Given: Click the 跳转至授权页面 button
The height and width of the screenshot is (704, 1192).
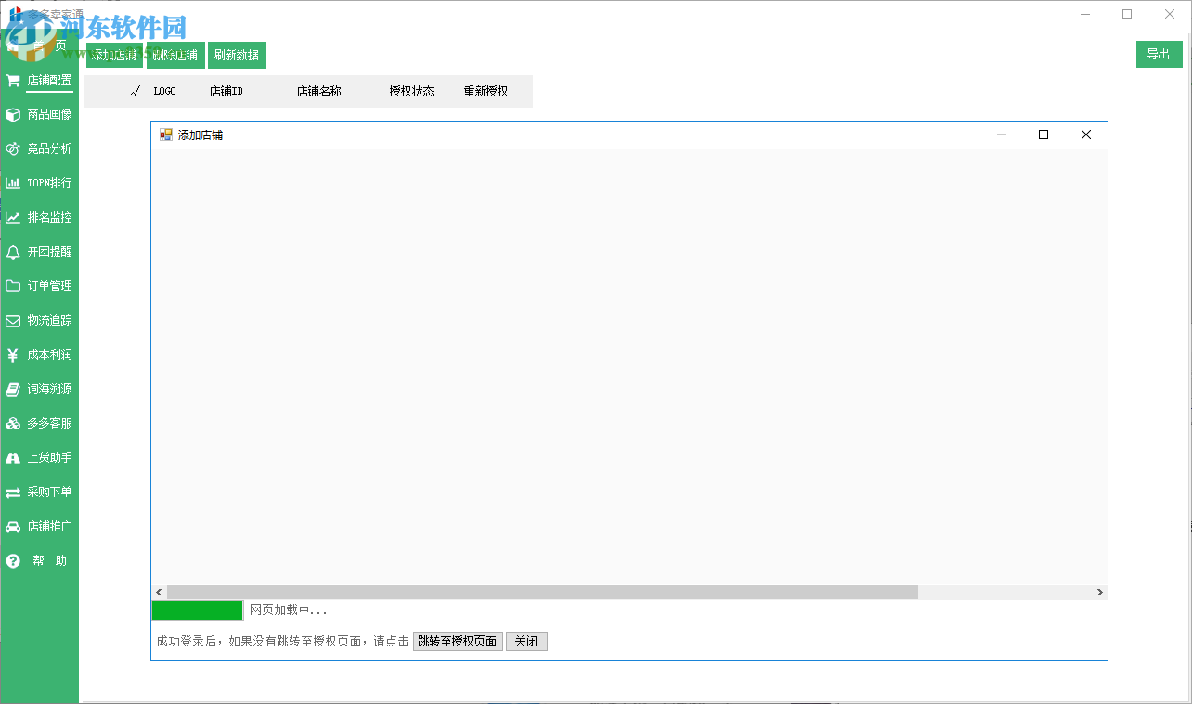Looking at the screenshot, I should (458, 641).
